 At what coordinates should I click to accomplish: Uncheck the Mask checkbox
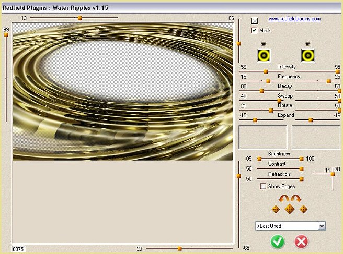coord(255,31)
